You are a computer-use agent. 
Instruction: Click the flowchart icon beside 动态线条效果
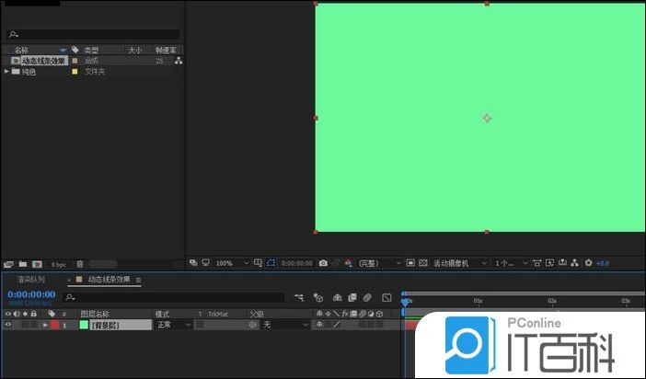179,61
